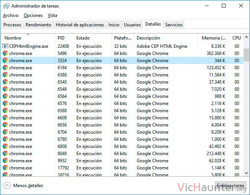Switch to the Usuarios tab
250x195 pixels.
pos(132,25)
